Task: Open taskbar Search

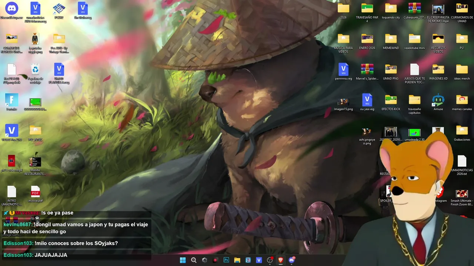Action: 194,260
